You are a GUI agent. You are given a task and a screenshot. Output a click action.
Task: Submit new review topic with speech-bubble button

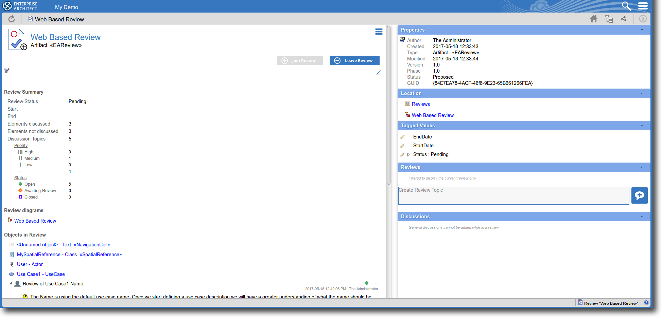click(x=639, y=195)
